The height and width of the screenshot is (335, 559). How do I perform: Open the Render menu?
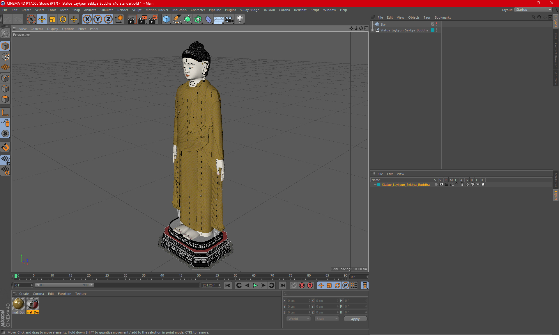point(123,10)
